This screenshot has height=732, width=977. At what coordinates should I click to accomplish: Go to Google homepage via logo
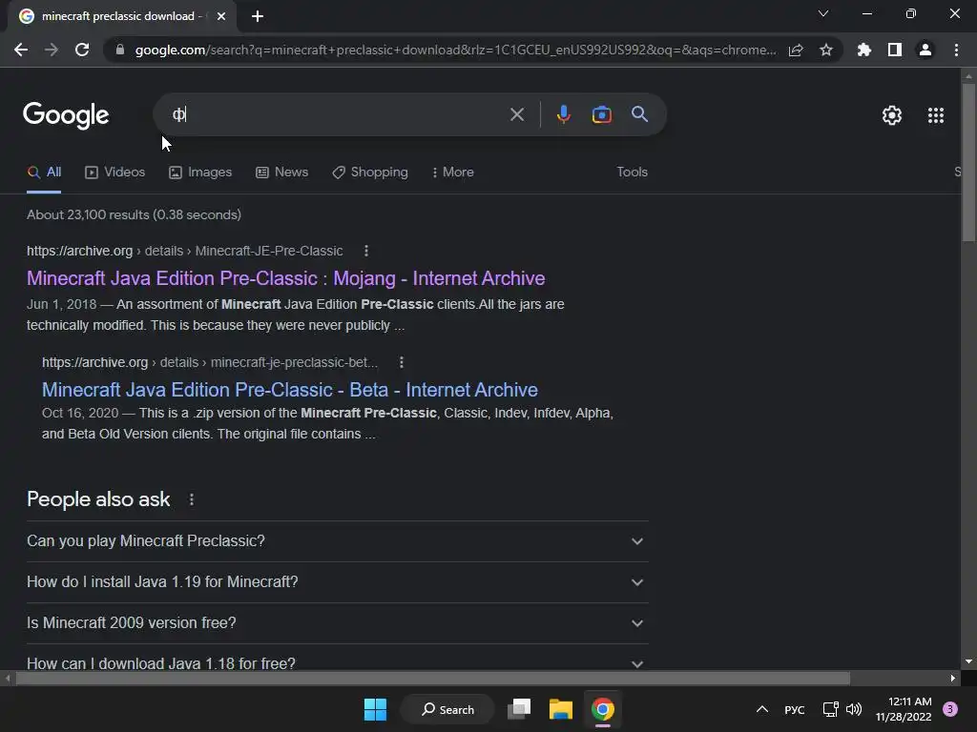point(66,115)
